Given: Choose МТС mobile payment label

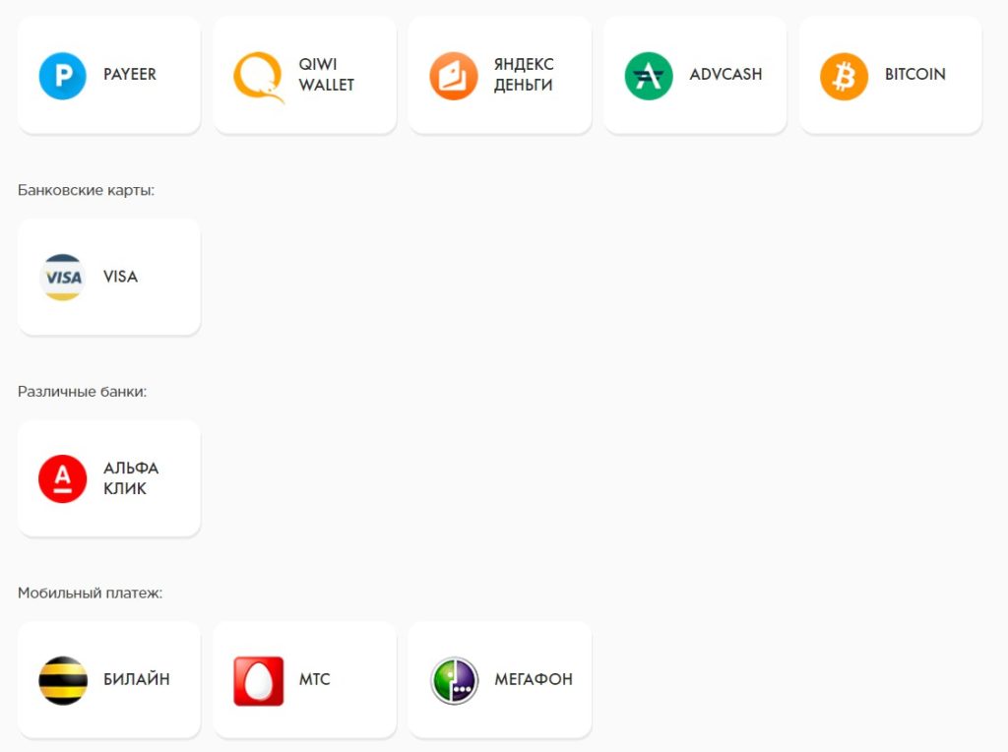Looking at the screenshot, I should pyautogui.click(x=315, y=680).
